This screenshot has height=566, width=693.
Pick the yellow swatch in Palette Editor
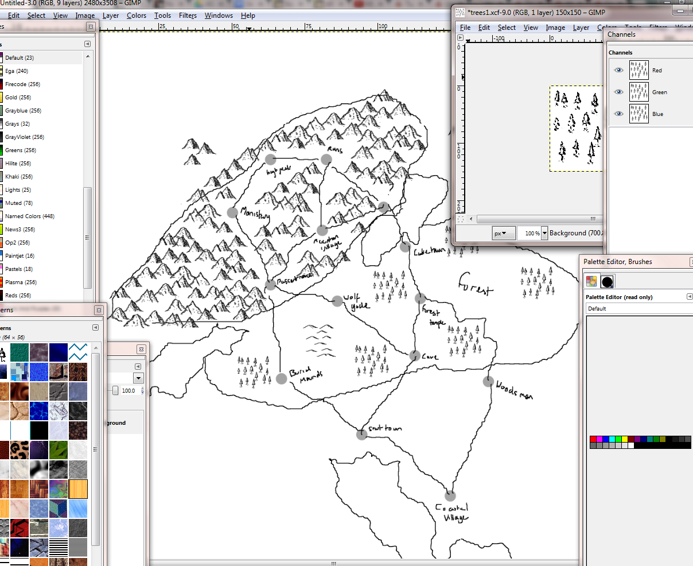[x=625, y=439]
